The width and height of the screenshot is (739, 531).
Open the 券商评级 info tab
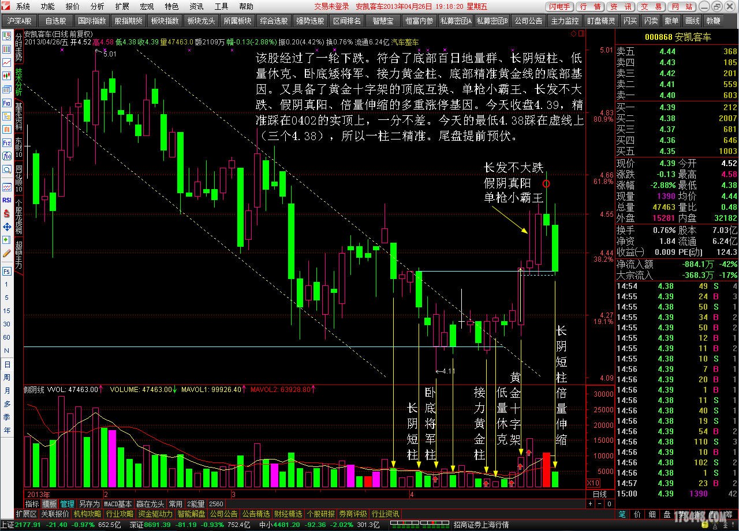click(x=353, y=514)
